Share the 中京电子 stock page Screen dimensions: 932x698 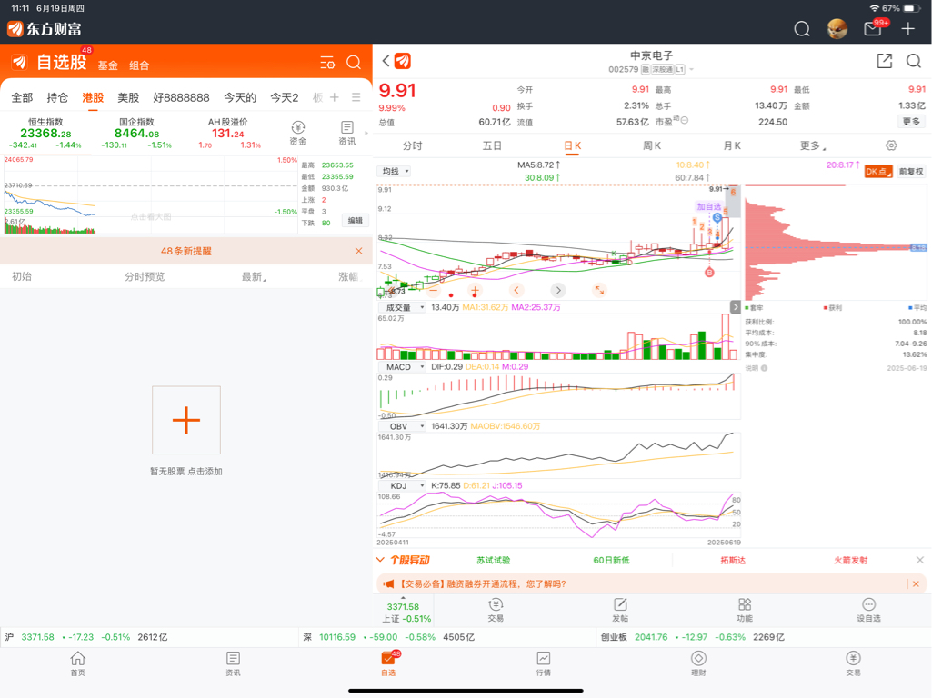coord(885,61)
